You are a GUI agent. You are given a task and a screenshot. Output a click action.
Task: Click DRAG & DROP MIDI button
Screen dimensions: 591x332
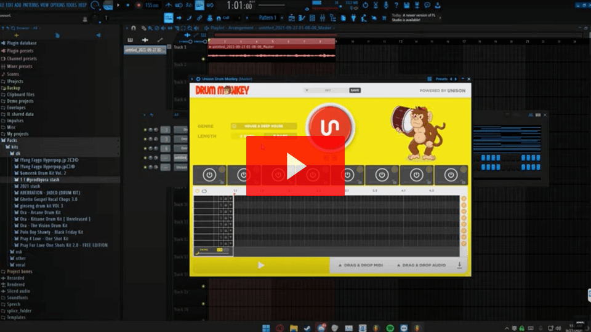point(361,266)
